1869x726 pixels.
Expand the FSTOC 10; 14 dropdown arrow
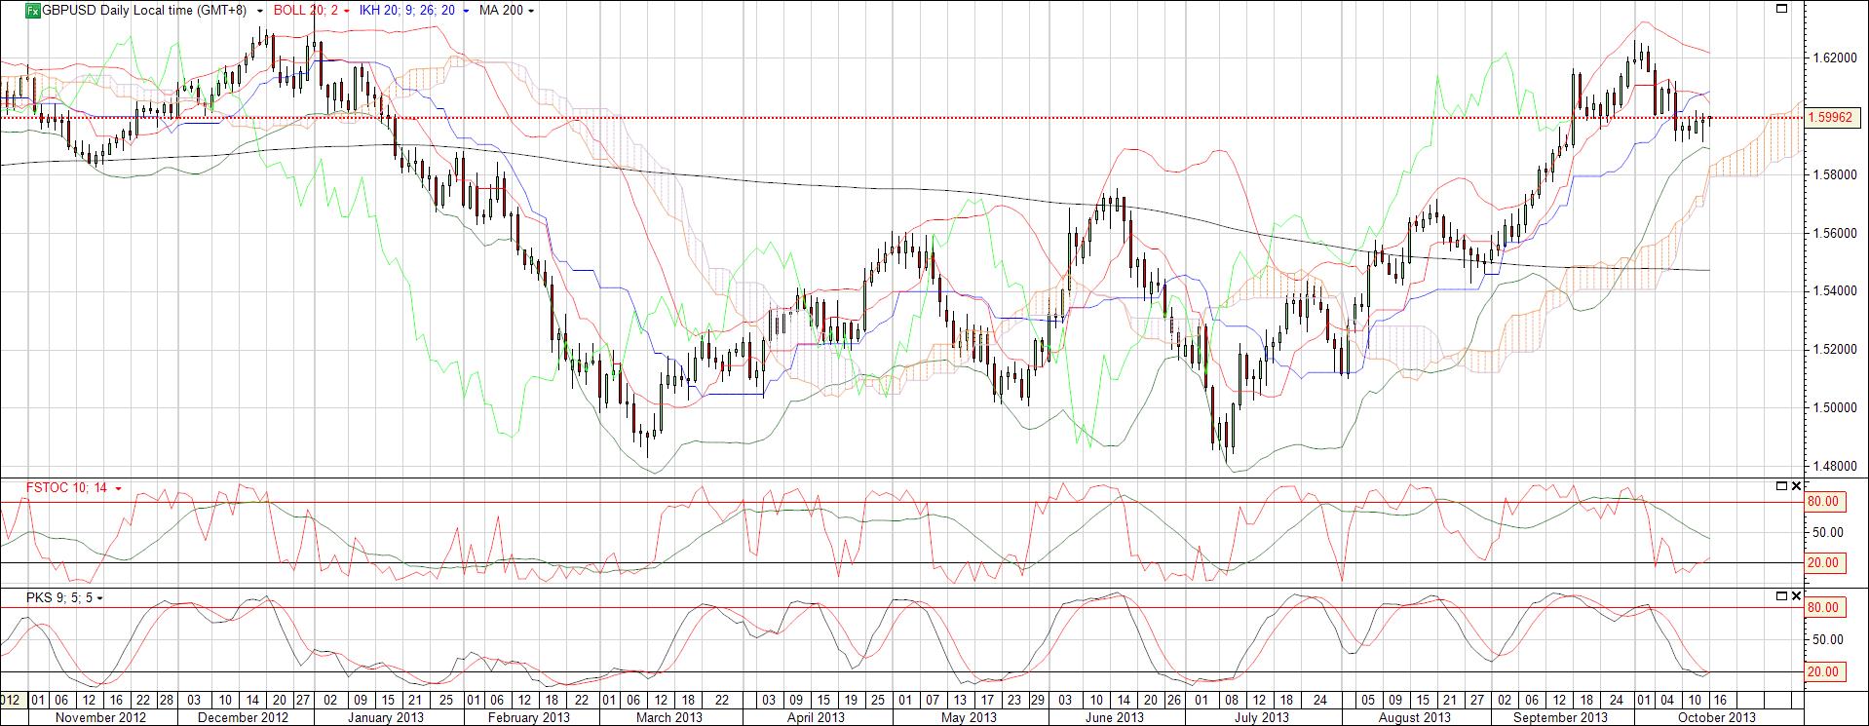click(x=118, y=488)
